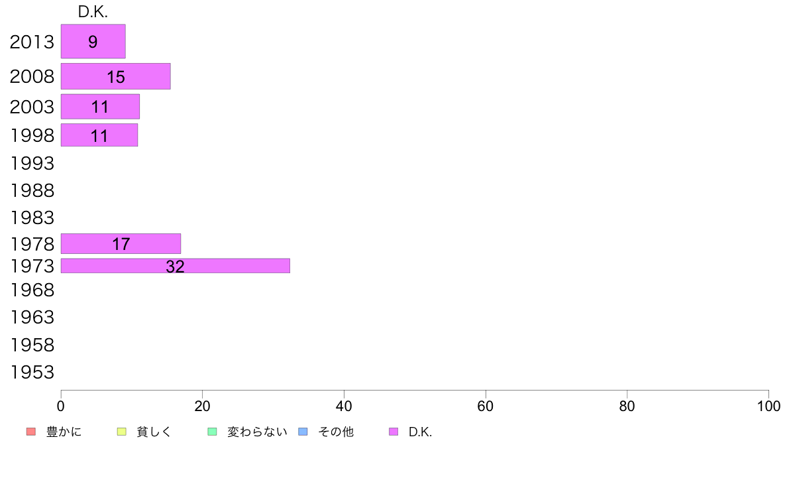
Task: Select the 1978 bar showing 17
Action: click(x=121, y=244)
